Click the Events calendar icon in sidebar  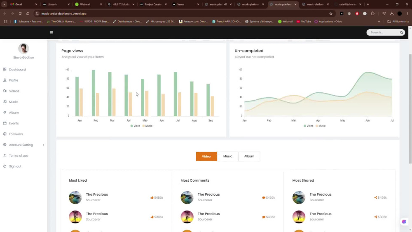[x=5, y=123]
